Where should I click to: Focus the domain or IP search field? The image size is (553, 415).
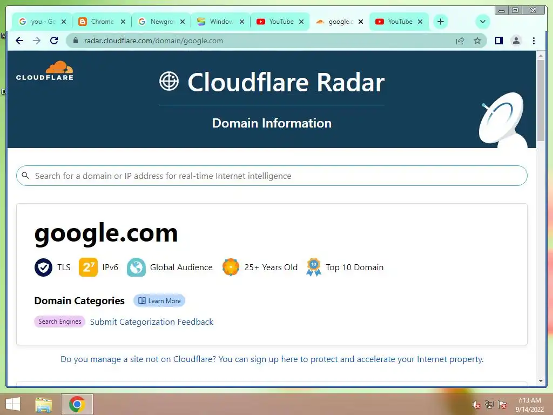click(272, 176)
